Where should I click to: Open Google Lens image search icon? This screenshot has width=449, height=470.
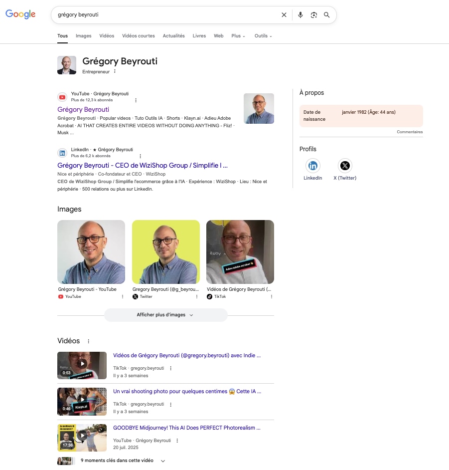coord(313,14)
